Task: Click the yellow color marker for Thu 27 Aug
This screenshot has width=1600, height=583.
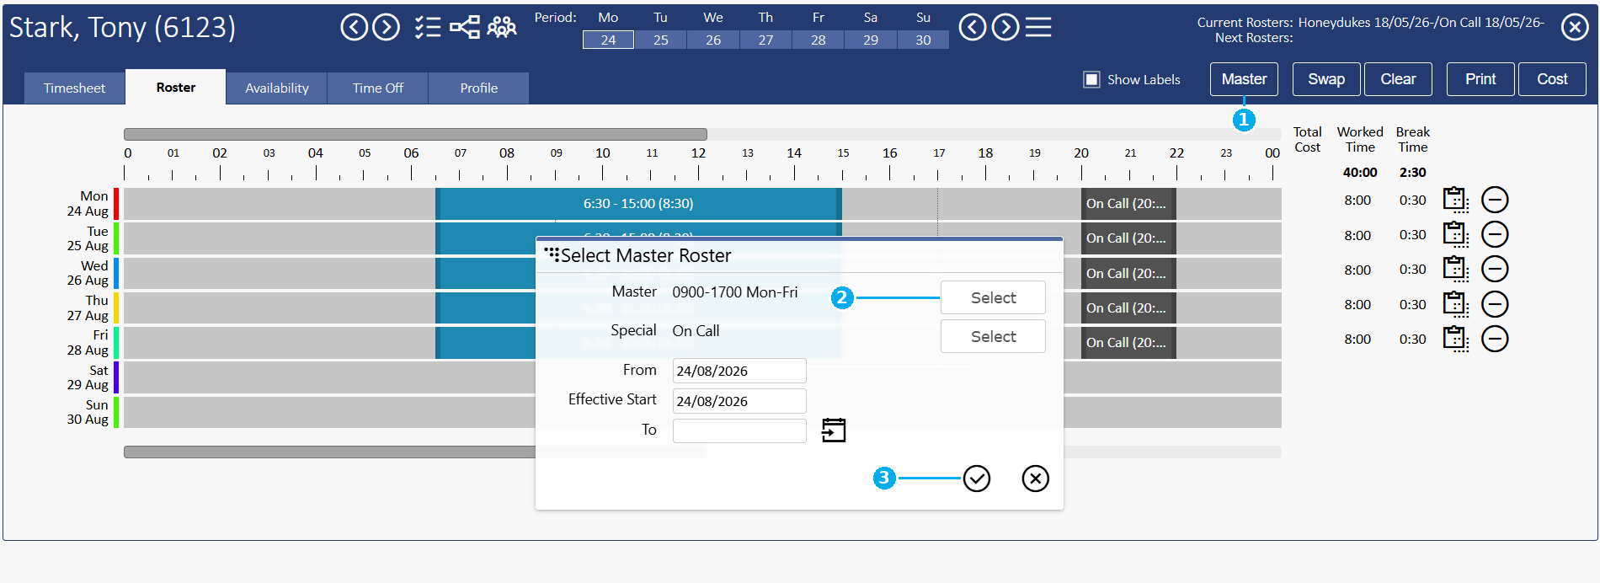Action: coord(116,308)
